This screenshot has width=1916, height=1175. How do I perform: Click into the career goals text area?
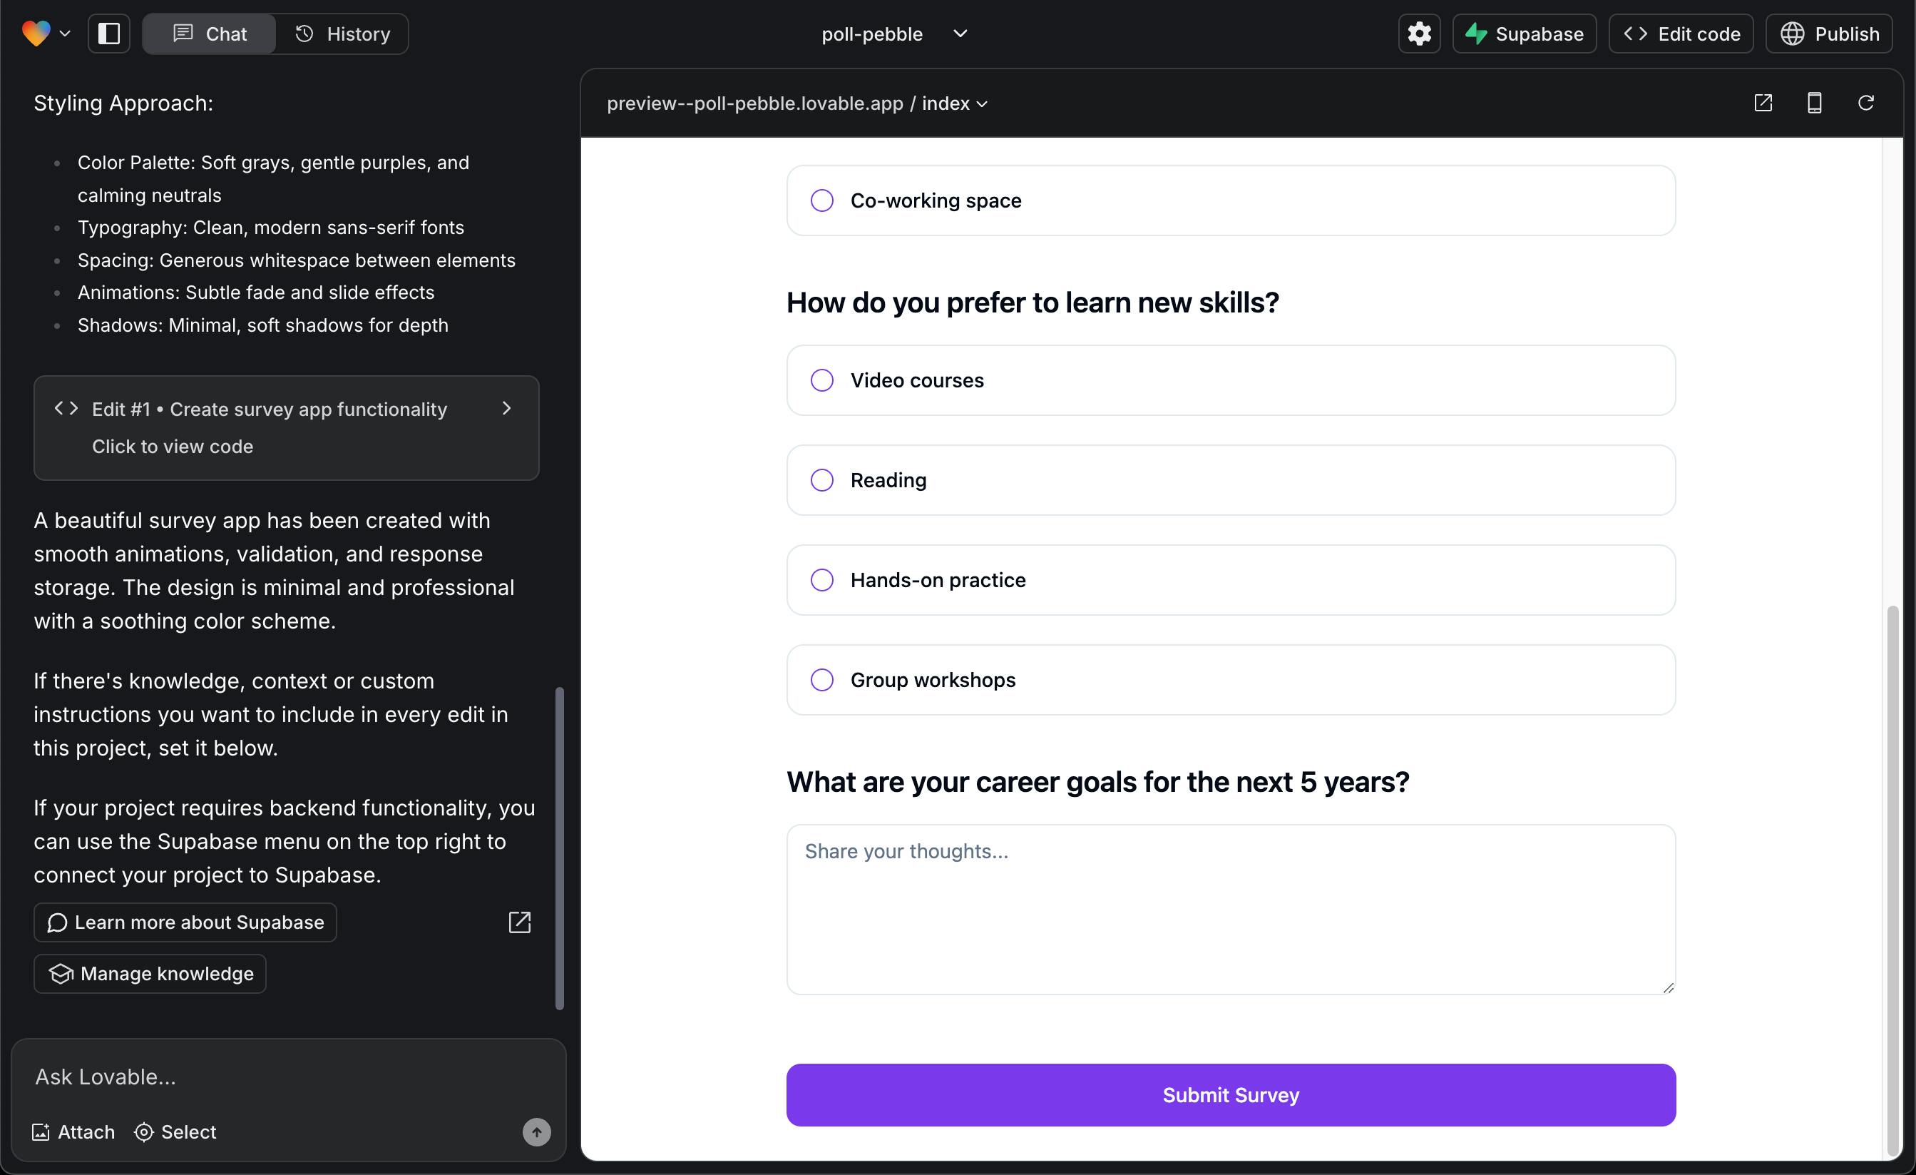(x=1230, y=909)
